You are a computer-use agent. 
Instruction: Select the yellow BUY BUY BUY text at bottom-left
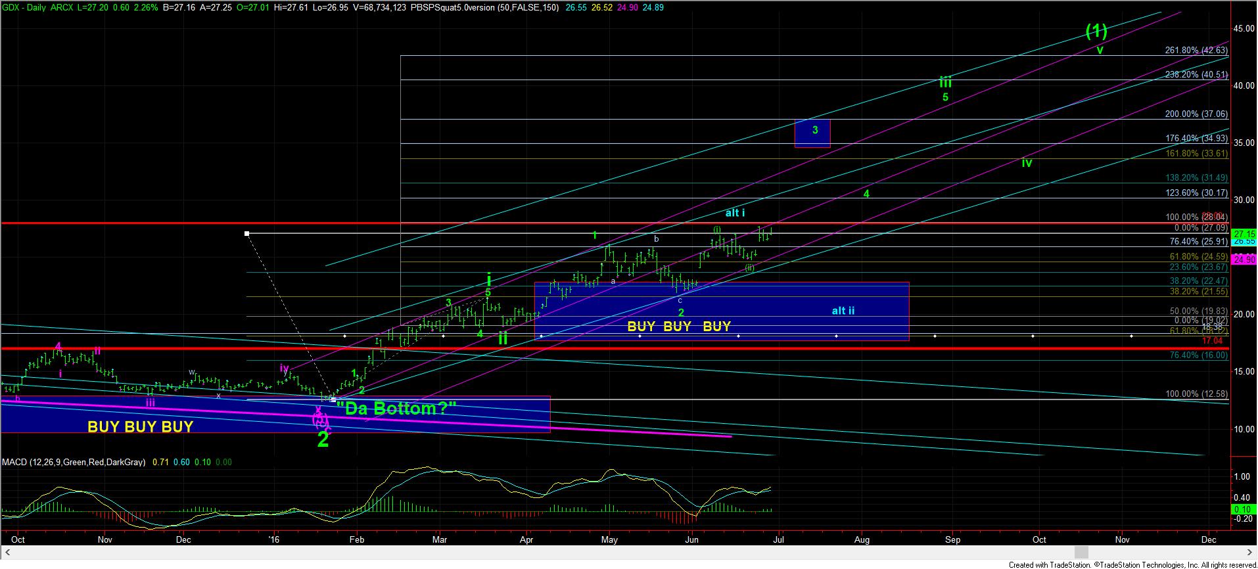coord(140,427)
